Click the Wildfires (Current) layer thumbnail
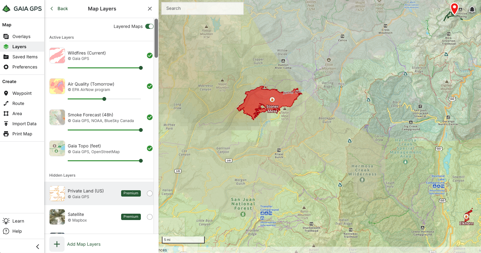This screenshot has width=481, height=253. pos(57,55)
